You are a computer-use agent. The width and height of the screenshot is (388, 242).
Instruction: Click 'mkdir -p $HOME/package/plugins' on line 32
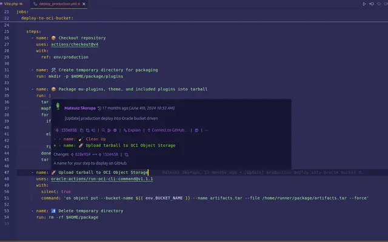pos(85,76)
